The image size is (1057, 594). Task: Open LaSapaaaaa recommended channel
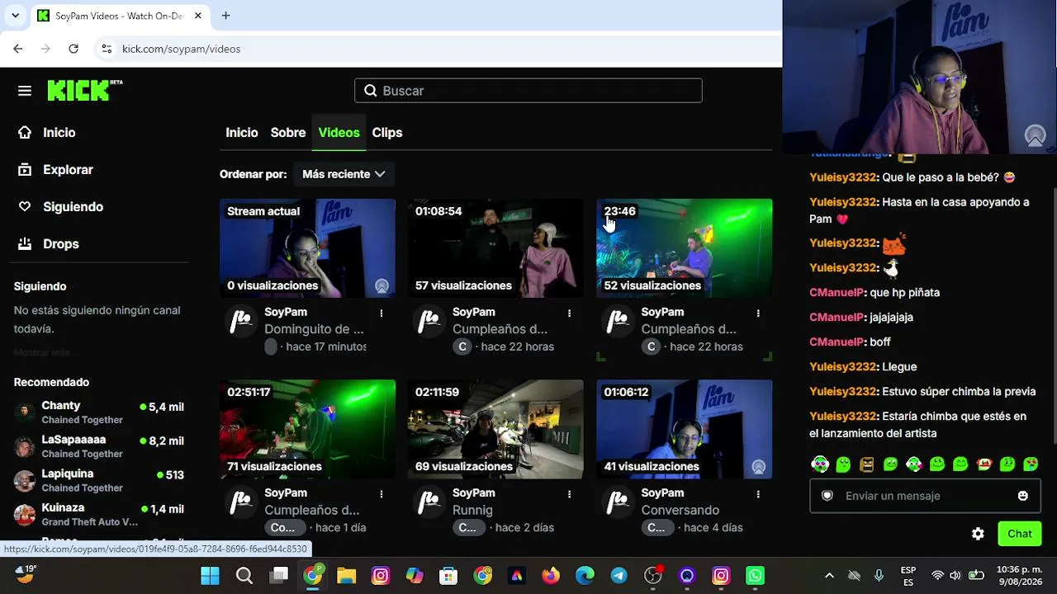click(99, 446)
